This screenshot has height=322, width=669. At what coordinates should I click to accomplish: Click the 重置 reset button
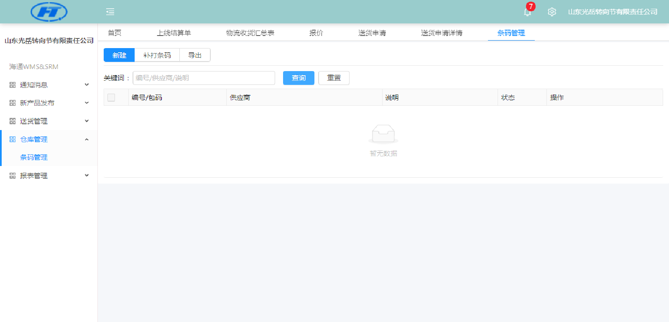click(334, 78)
